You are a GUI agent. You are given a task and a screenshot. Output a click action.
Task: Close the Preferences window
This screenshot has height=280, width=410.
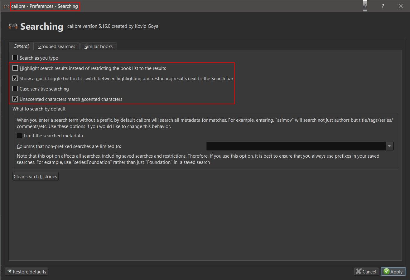[401, 6]
